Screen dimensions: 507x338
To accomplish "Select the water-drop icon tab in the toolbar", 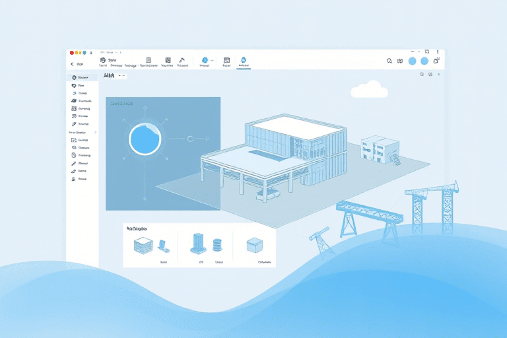I will click(x=243, y=60).
